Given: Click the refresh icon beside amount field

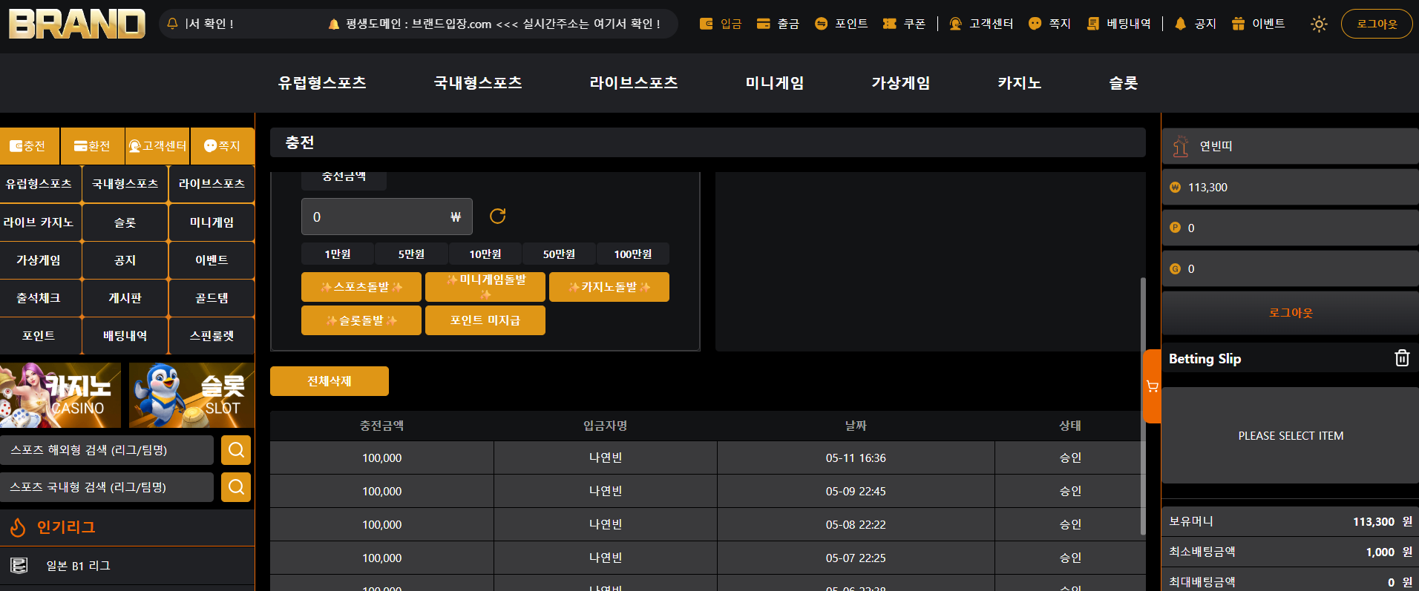Looking at the screenshot, I should pyautogui.click(x=497, y=216).
